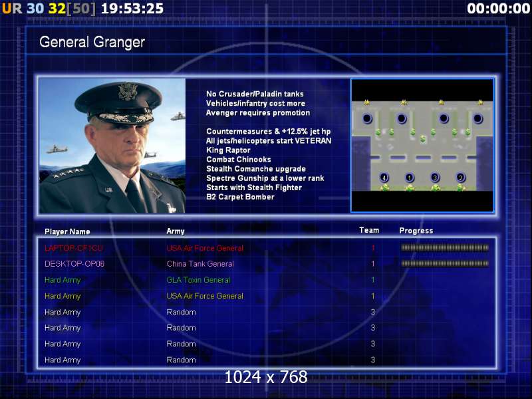
Task: Click start position marker 3 on minimap
Action: 435,178
